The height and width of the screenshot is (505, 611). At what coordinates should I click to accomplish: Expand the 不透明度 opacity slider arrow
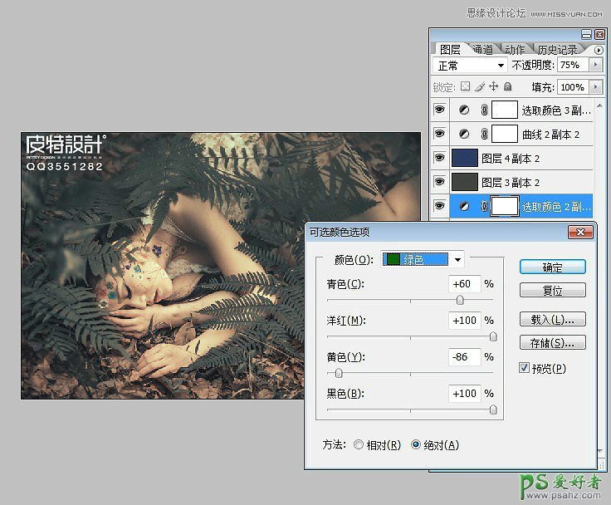(x=595, y=65)
